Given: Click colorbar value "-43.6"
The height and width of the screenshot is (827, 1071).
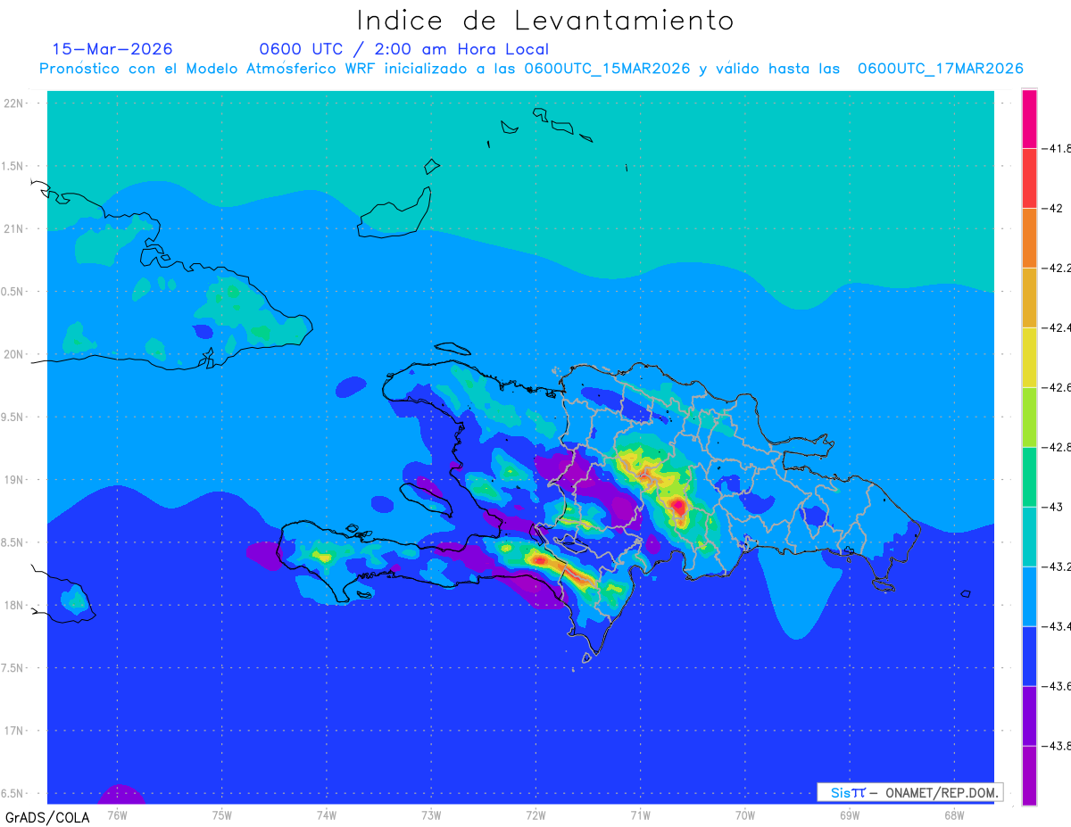Looking at the screenshot, I should point(1058,686).
